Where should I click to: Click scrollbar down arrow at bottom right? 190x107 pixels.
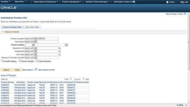pos(189,102)
